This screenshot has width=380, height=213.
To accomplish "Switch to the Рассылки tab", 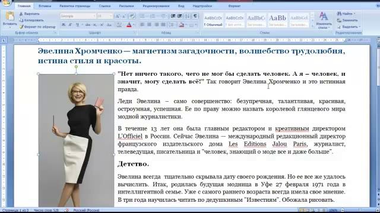I will click(126, 6).
